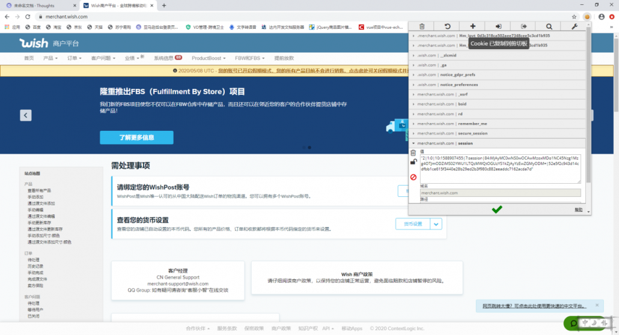Go to 首页 in the navigation bar

click(29, 58)
